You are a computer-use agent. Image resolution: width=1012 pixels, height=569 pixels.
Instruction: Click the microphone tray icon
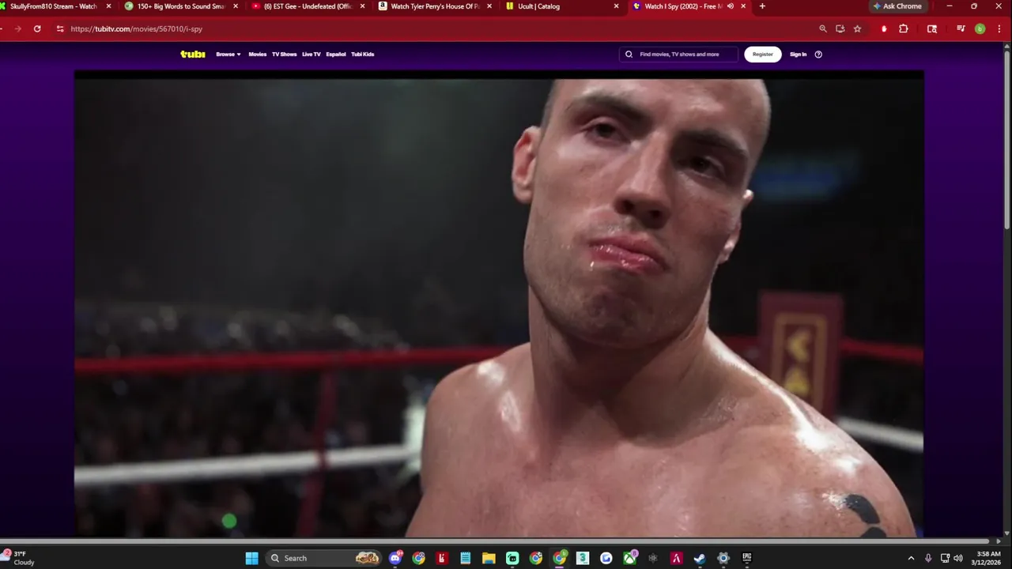point(928,558)
